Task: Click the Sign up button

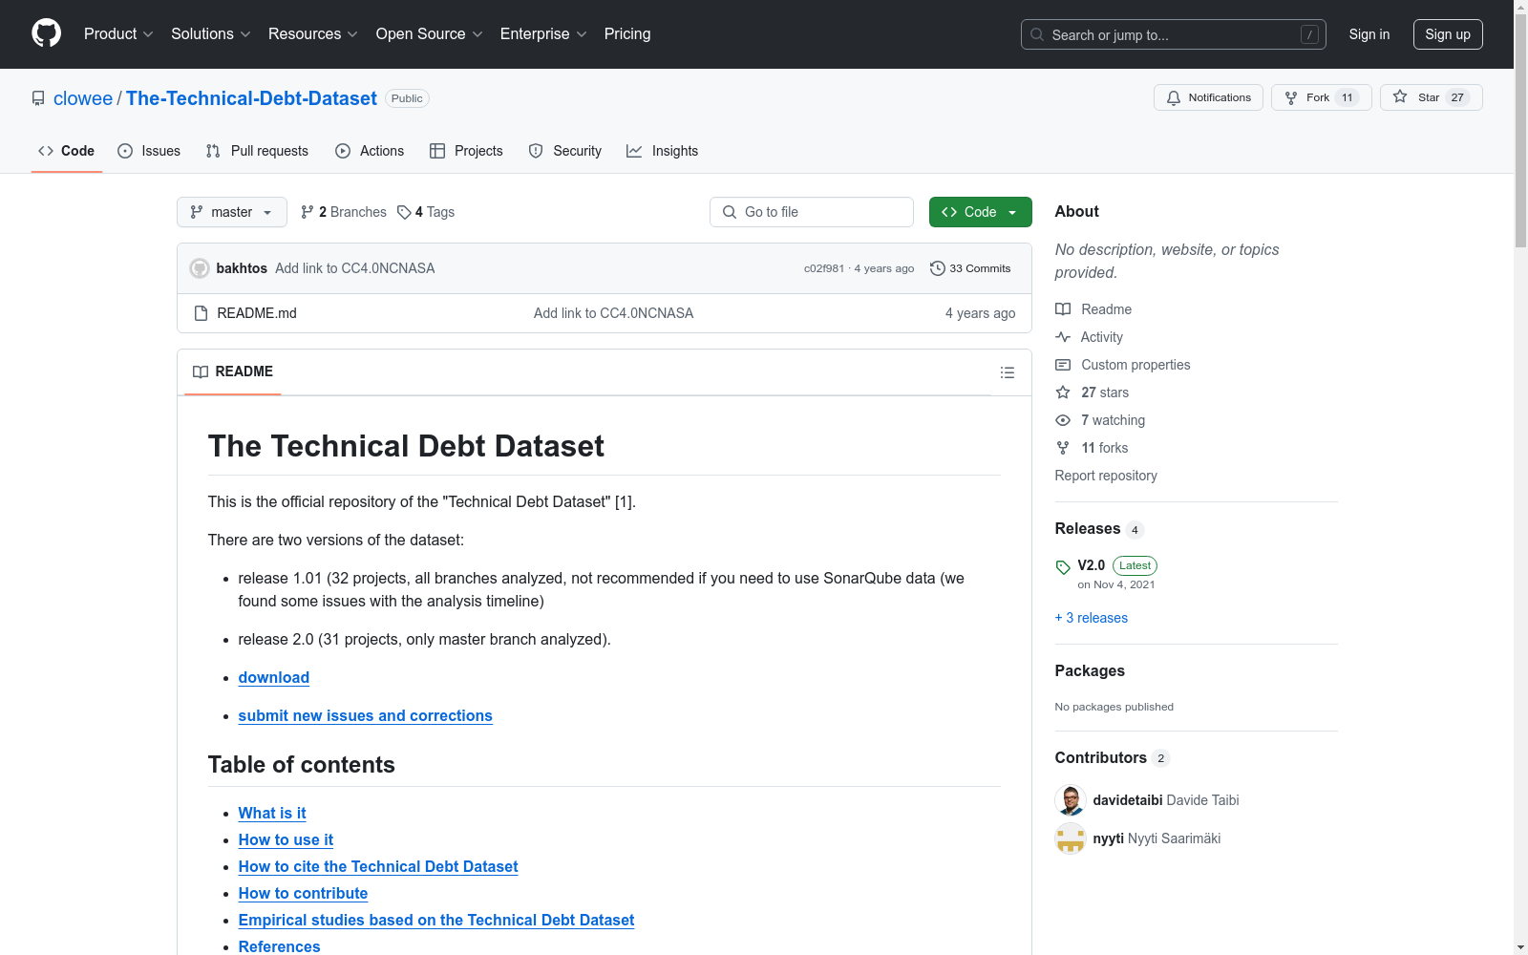Action: click(1448, 34)
